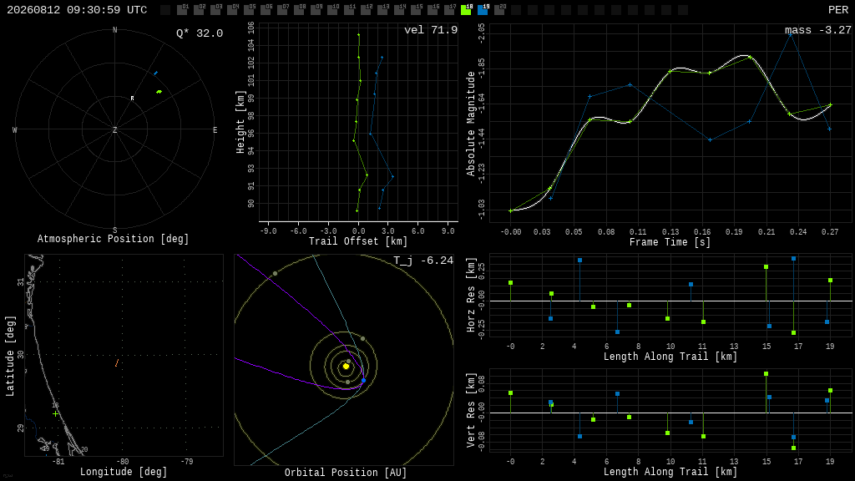
Task: Click the mass -3.27 label
Action: click(818, 30)
